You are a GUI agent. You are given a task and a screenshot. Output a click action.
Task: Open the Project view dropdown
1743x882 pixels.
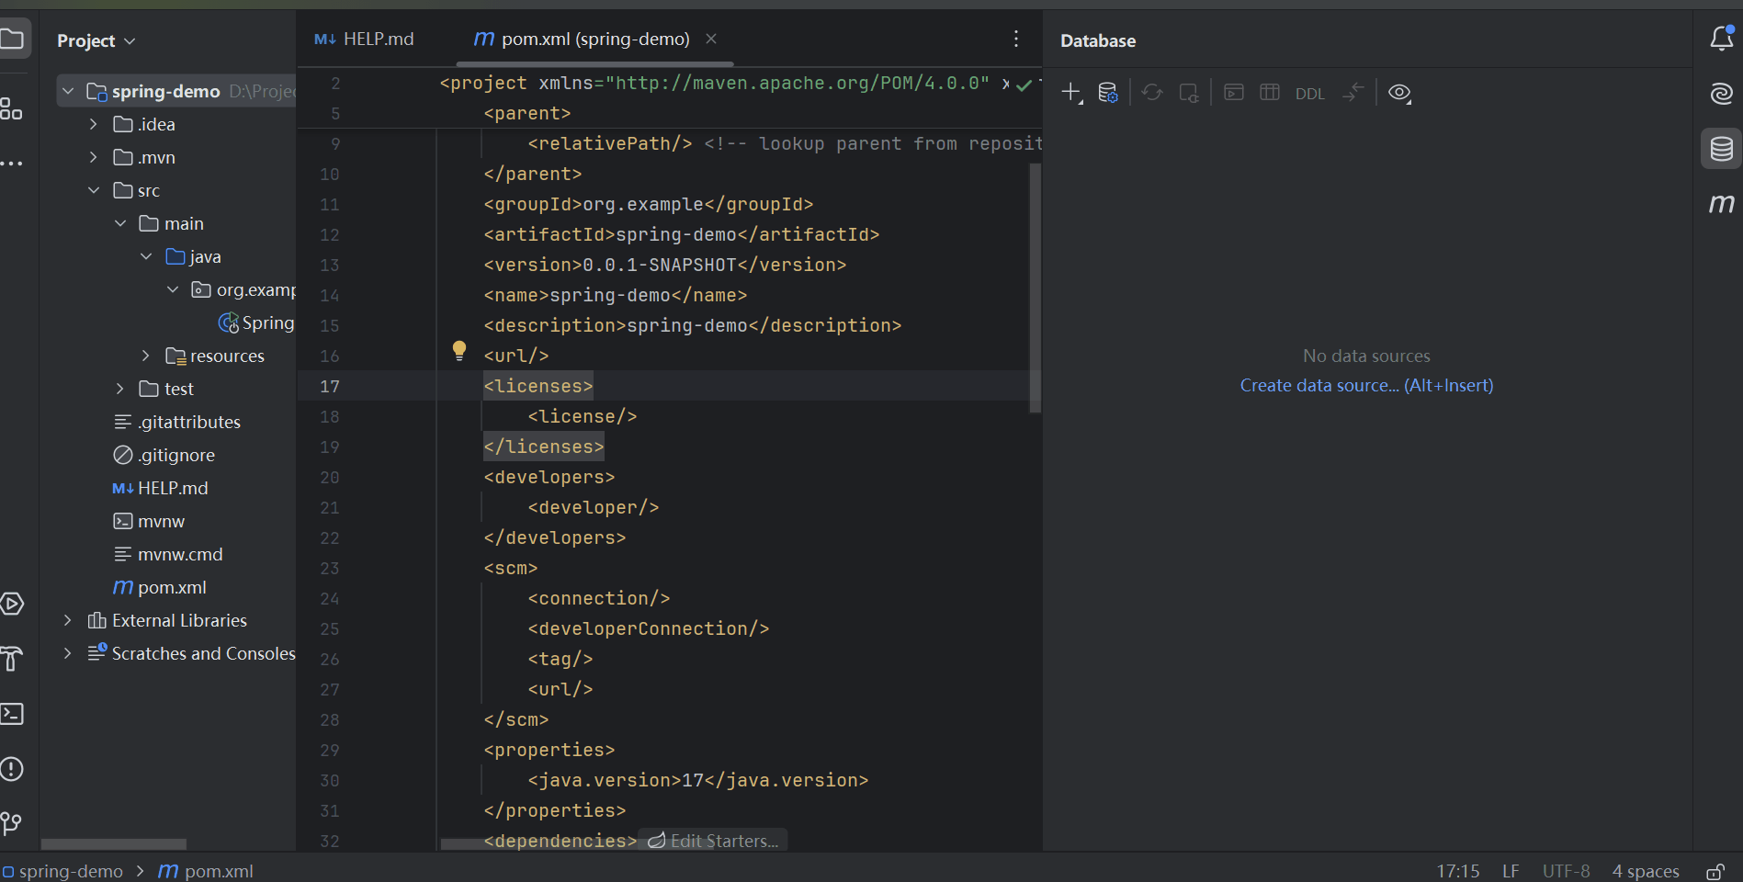[x=96, y=40]
